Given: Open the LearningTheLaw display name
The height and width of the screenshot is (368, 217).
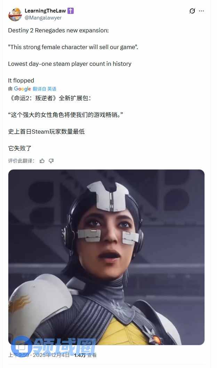Looking at the screenshot, I should click(x=45, y=10).
